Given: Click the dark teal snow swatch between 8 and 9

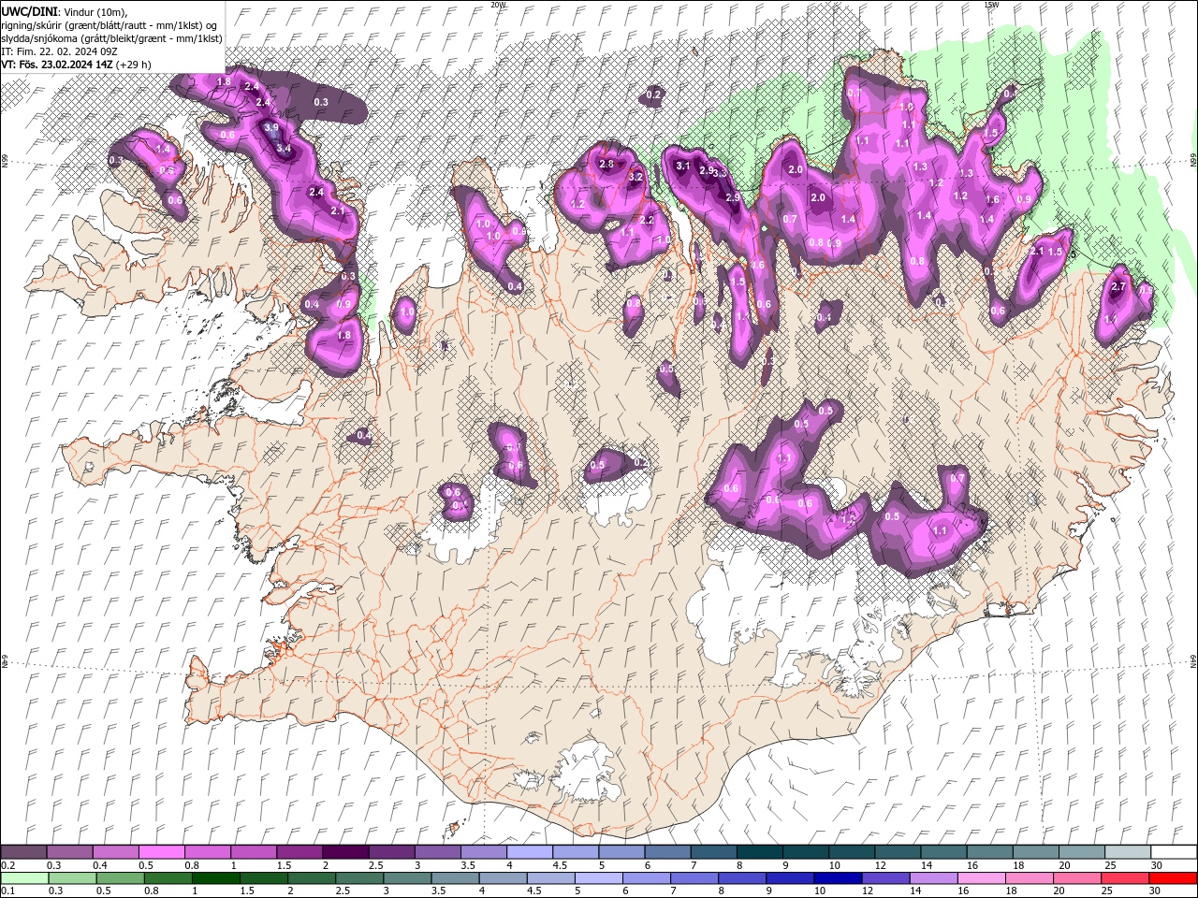Looking at the screenshot, I should click(759, 852).
